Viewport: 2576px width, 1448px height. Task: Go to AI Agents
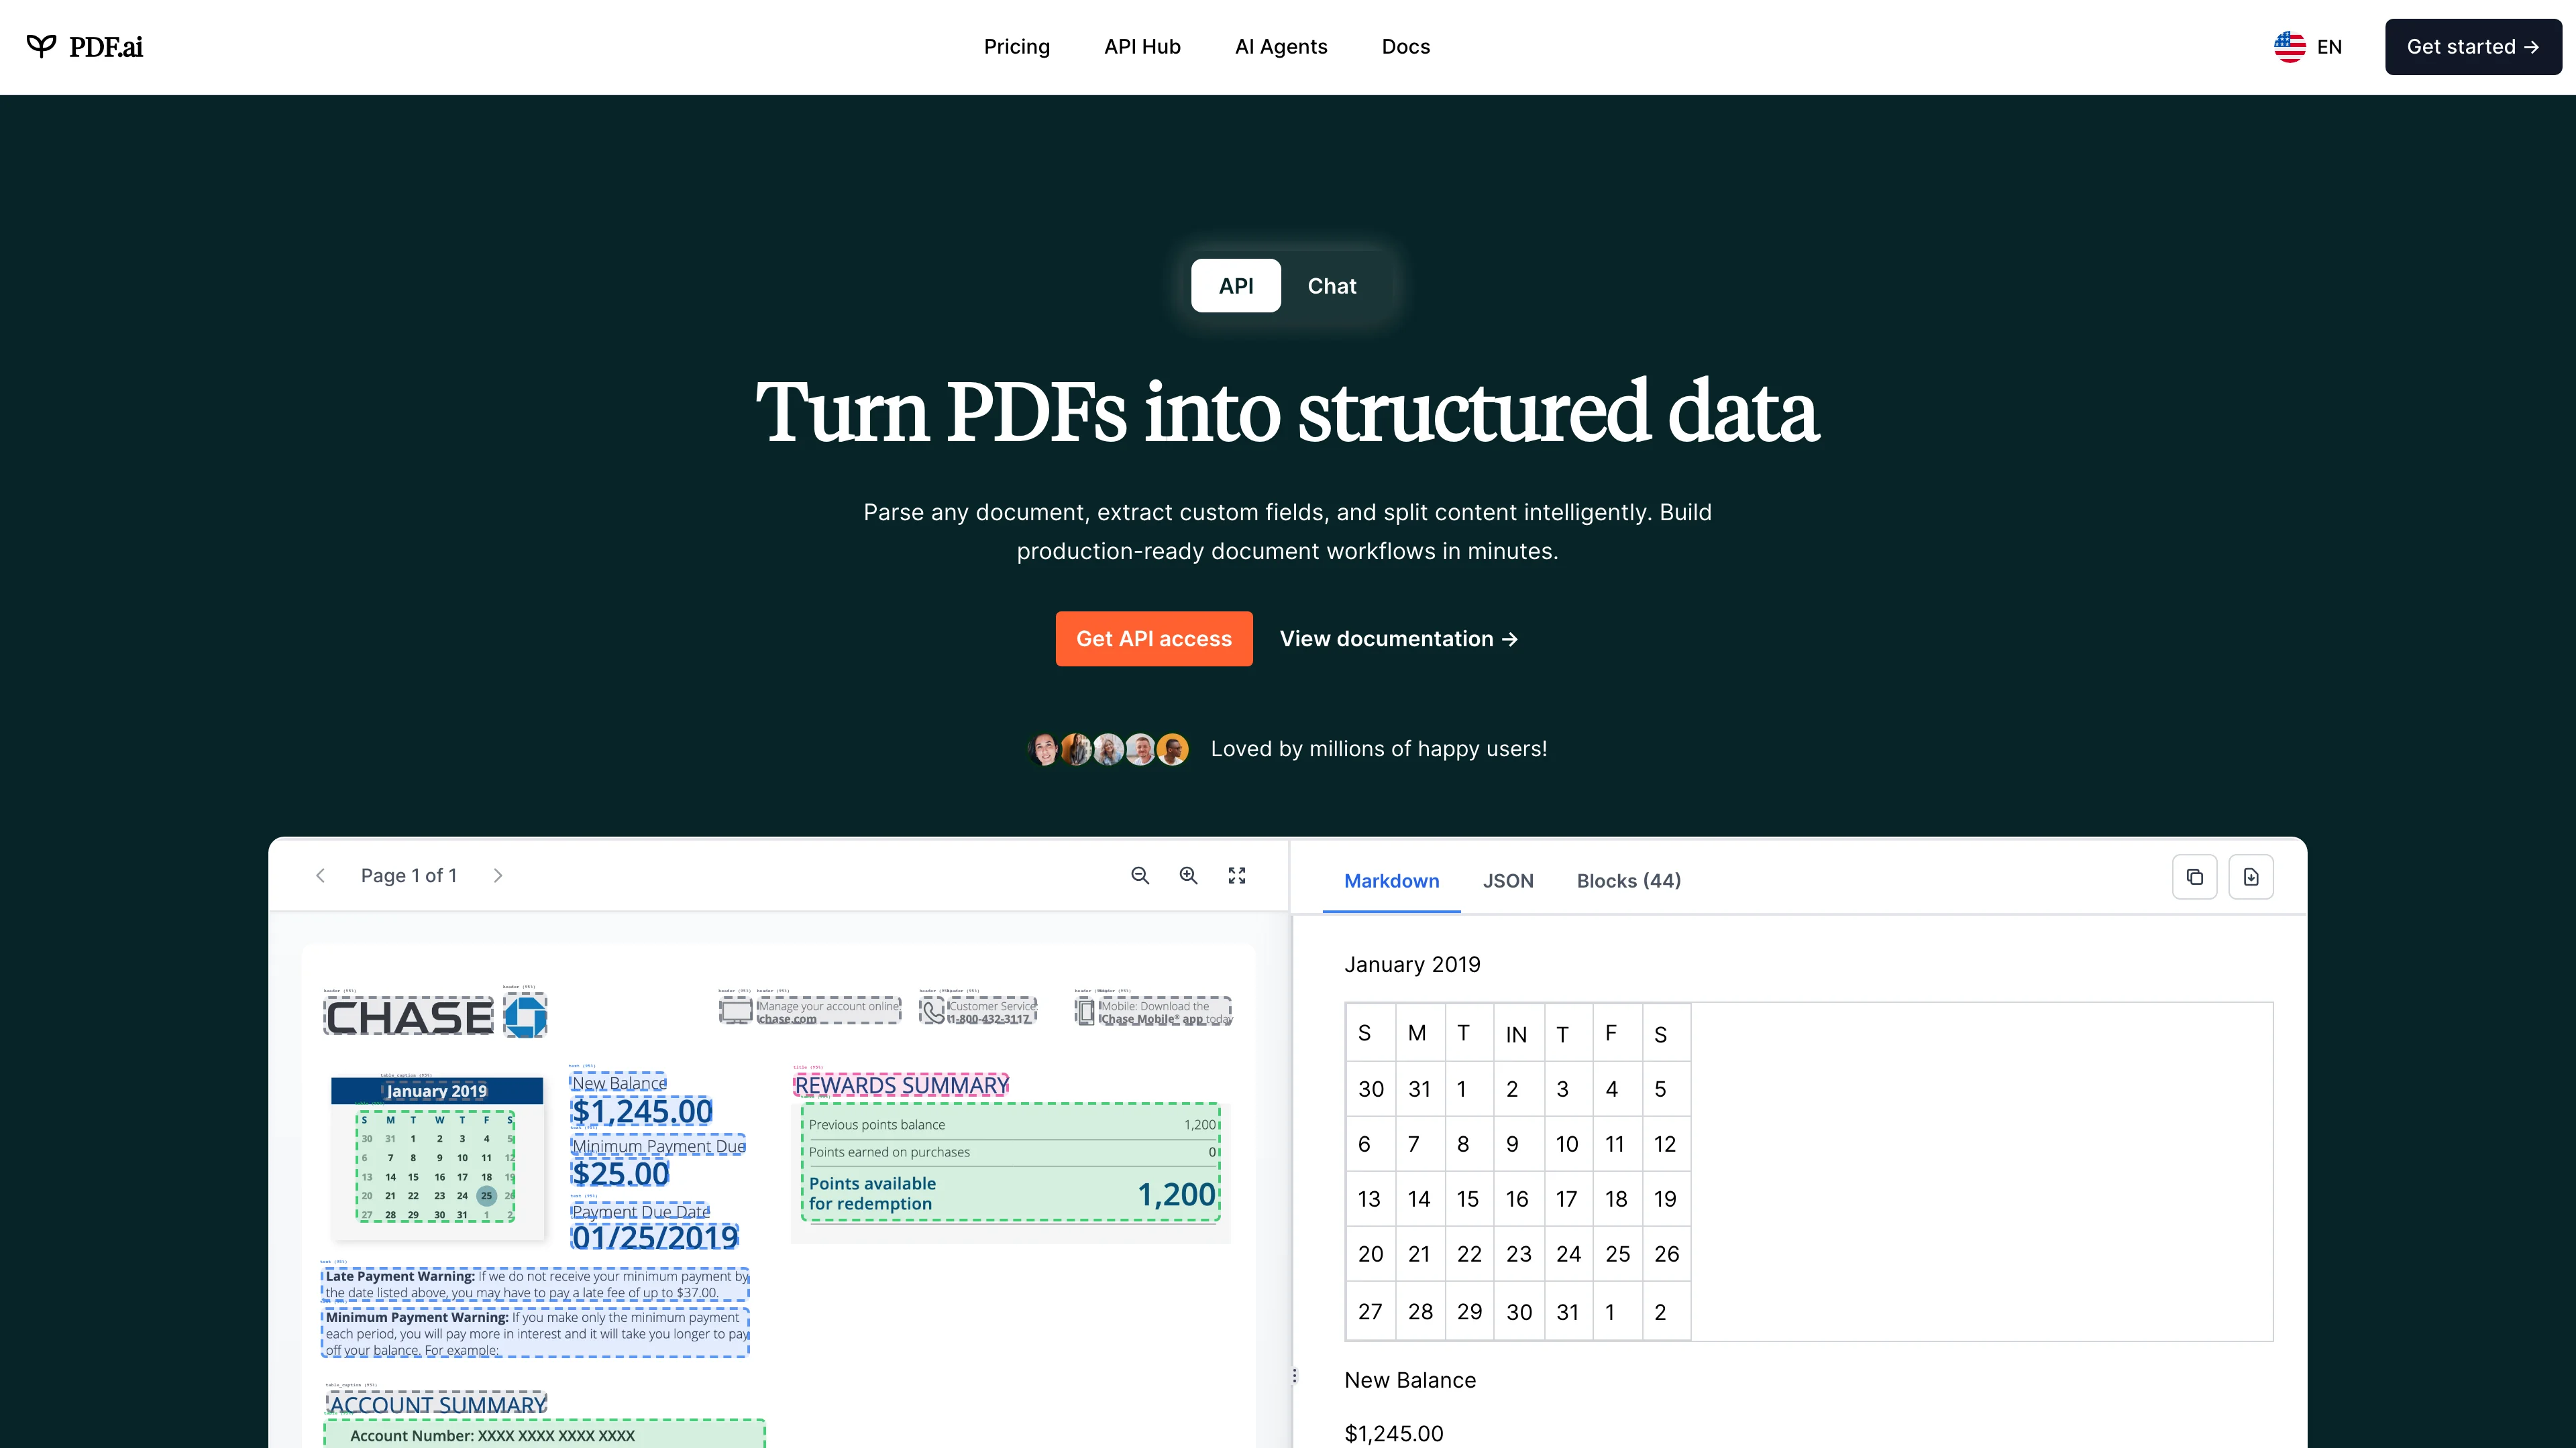click(x=1281, y=47)
